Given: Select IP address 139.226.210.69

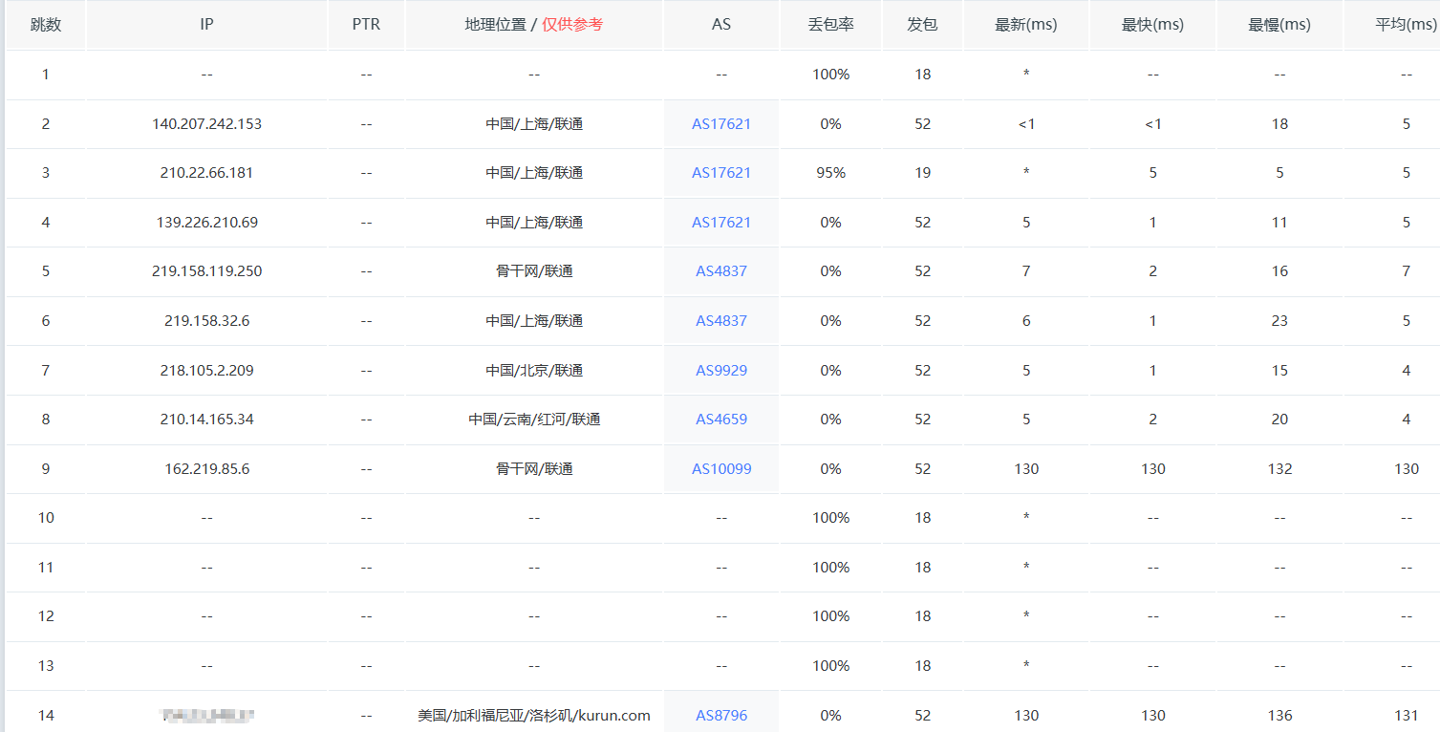Looking at the screenshot, I should click(x=207, y=223).
